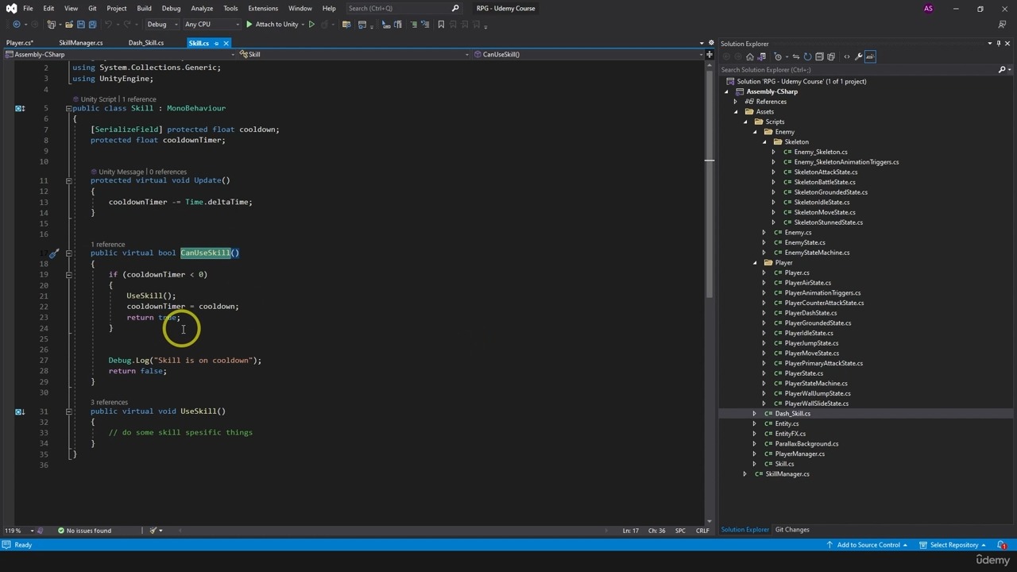Image resolution: width=1017 pixels, height=572 pixels.
Task: Expand the SkillManager.cs tree node
Action: (745, 474)
